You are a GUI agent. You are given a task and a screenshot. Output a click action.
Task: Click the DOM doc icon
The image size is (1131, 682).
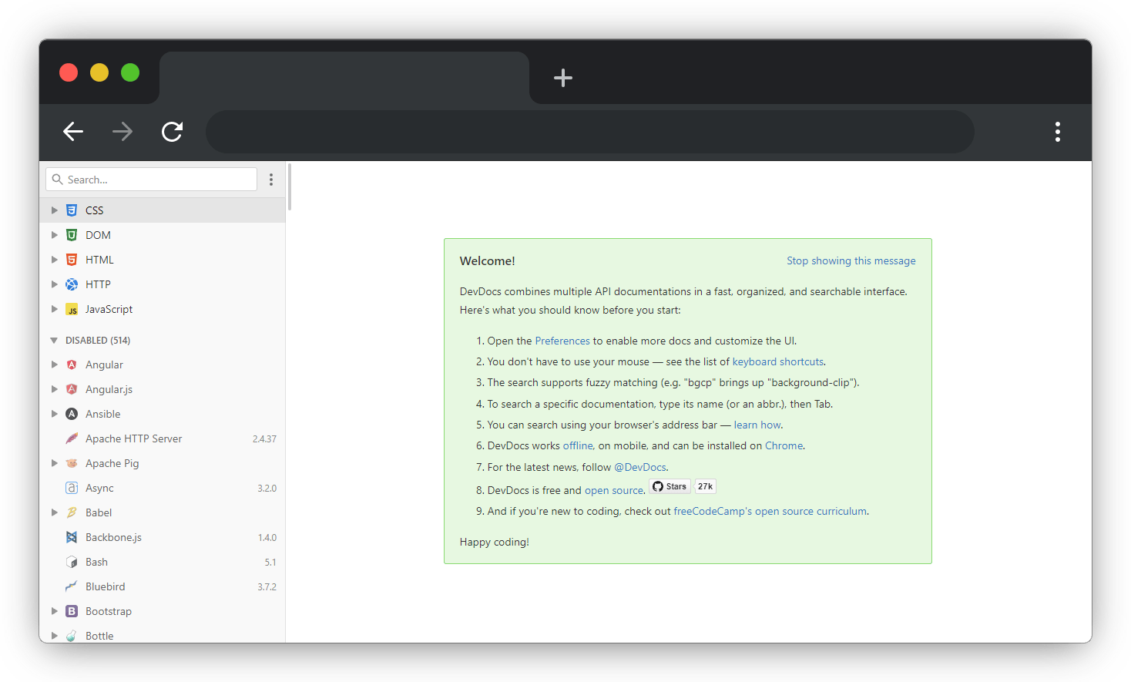pos(72,235)
